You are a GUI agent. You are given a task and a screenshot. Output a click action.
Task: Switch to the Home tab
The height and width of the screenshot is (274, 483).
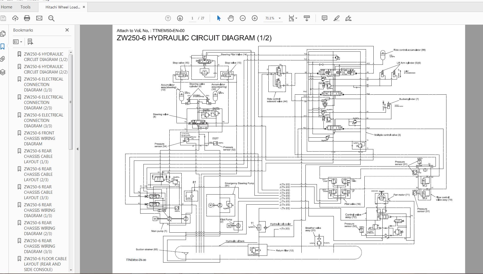7,7
